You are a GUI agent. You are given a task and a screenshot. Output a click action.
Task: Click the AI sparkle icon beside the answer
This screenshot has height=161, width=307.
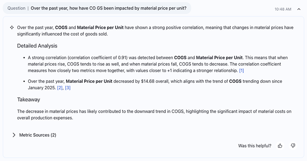click(x=12, y=28)
